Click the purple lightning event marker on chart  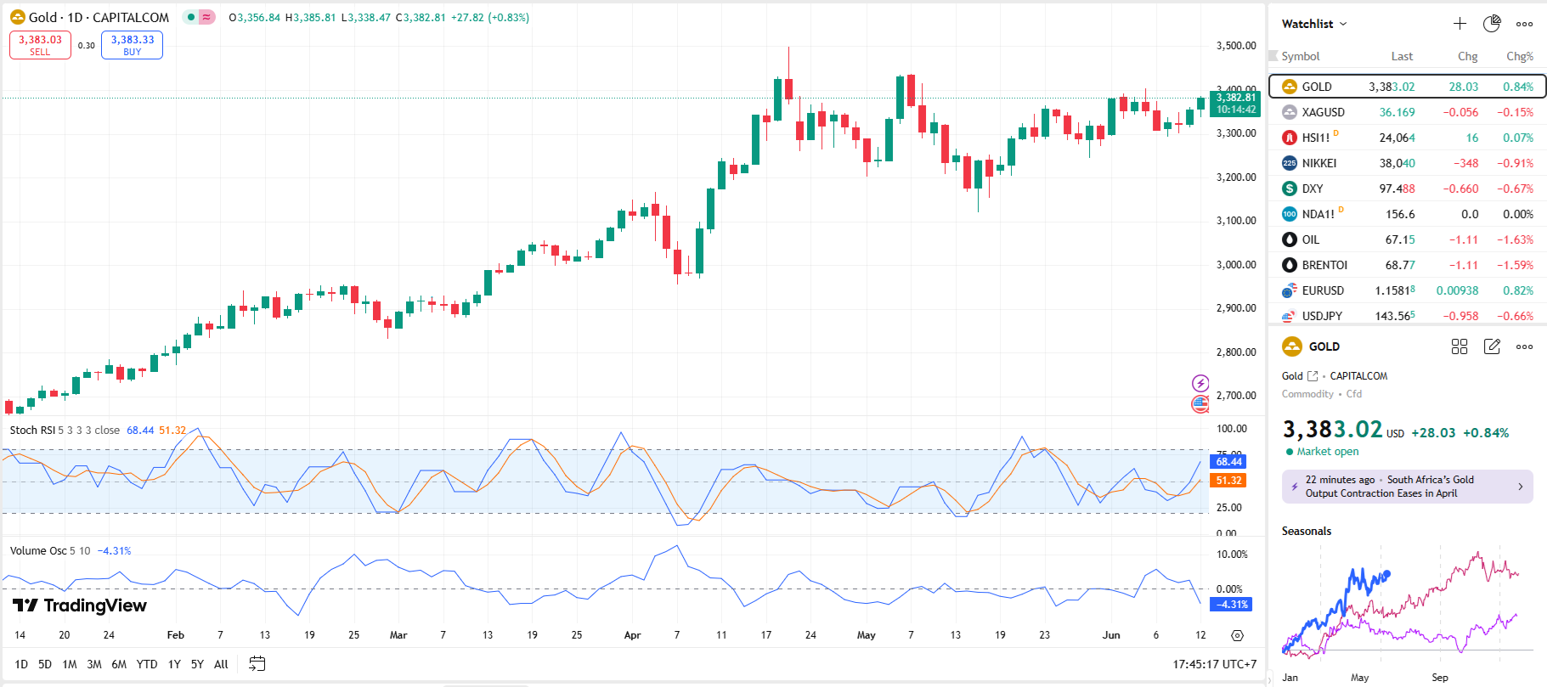[x=1200, y=384]
